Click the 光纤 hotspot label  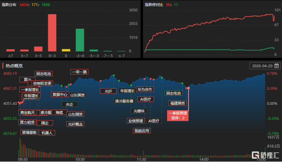click(x=108, y=91)
